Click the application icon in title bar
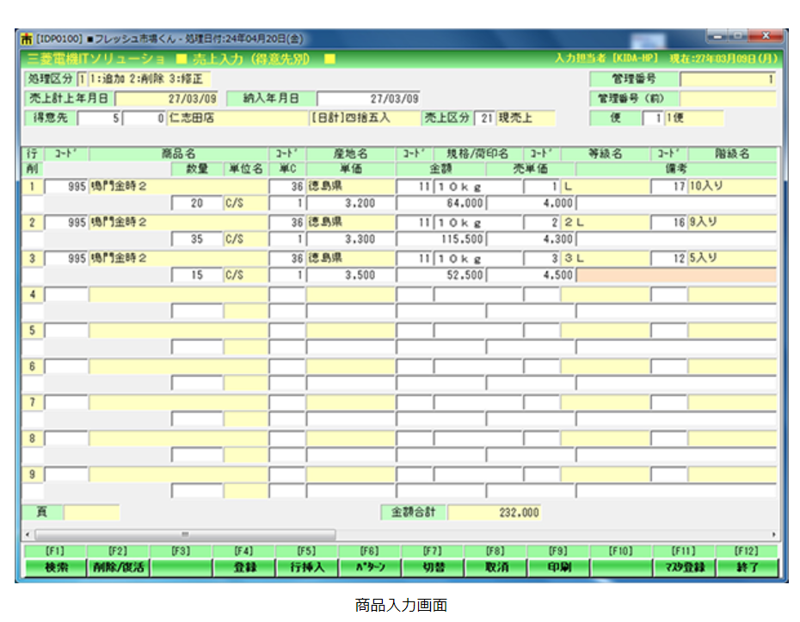Image resolution: width=800 pixels, height=622 pixels. [27, 39]
